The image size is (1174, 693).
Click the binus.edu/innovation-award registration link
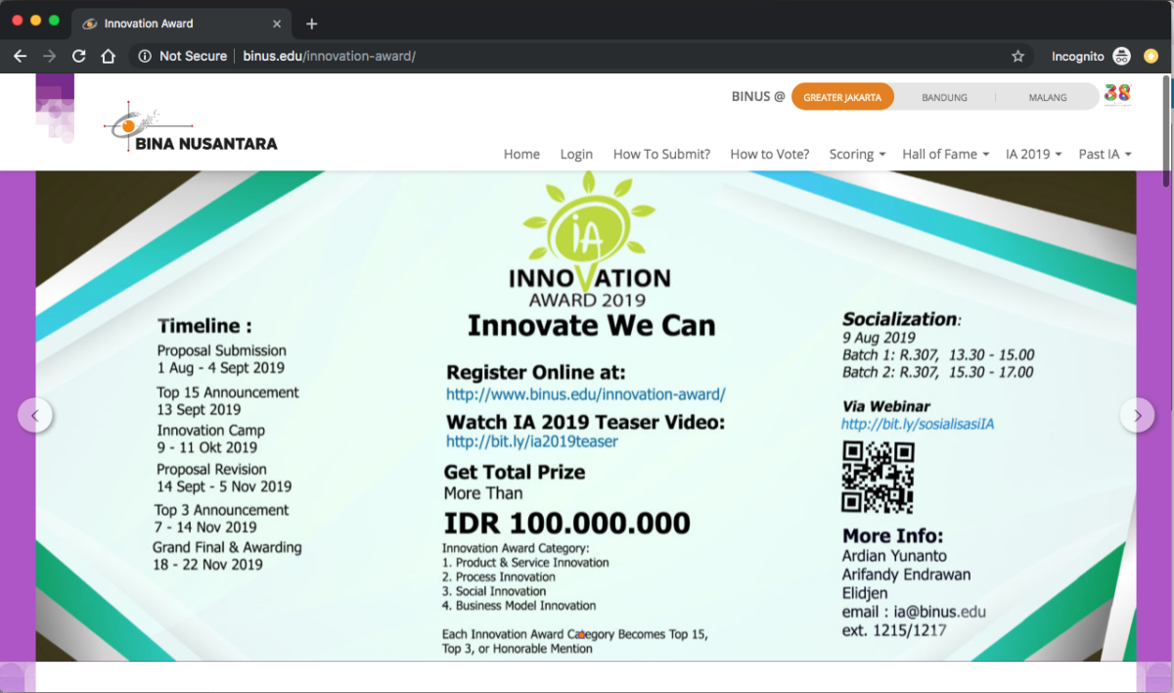tap(586, 394)
